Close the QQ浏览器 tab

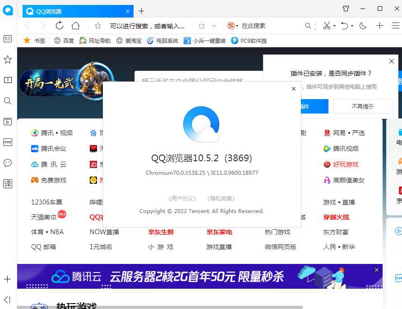tap(128, 11)
